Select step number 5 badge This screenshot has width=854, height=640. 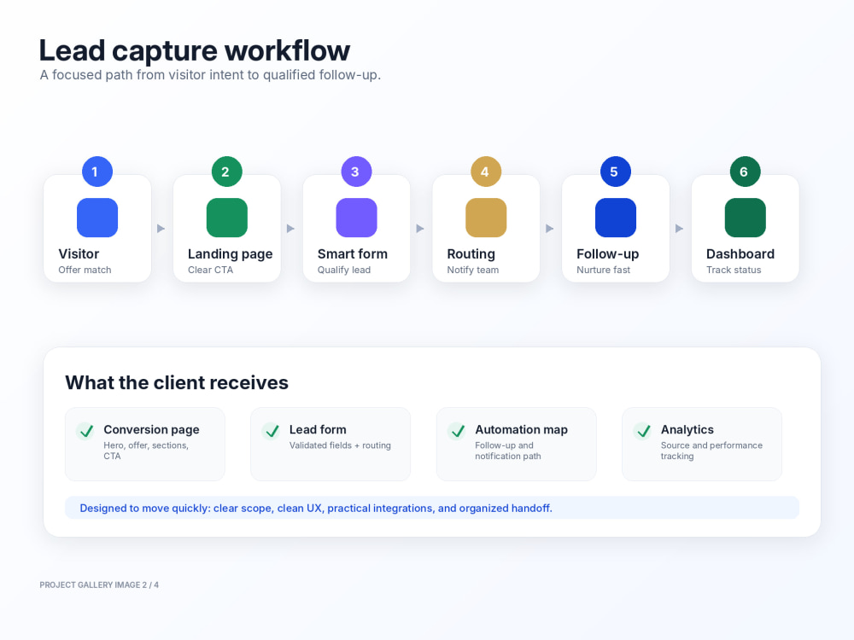coord(616,172)
